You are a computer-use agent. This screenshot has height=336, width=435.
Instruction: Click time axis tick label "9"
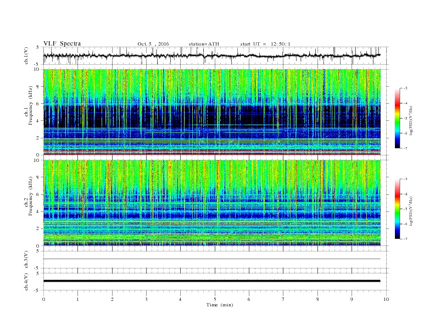(352, 299)
